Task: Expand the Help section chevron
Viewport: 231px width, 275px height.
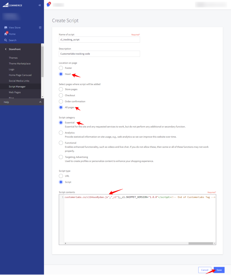Action: 40,102
